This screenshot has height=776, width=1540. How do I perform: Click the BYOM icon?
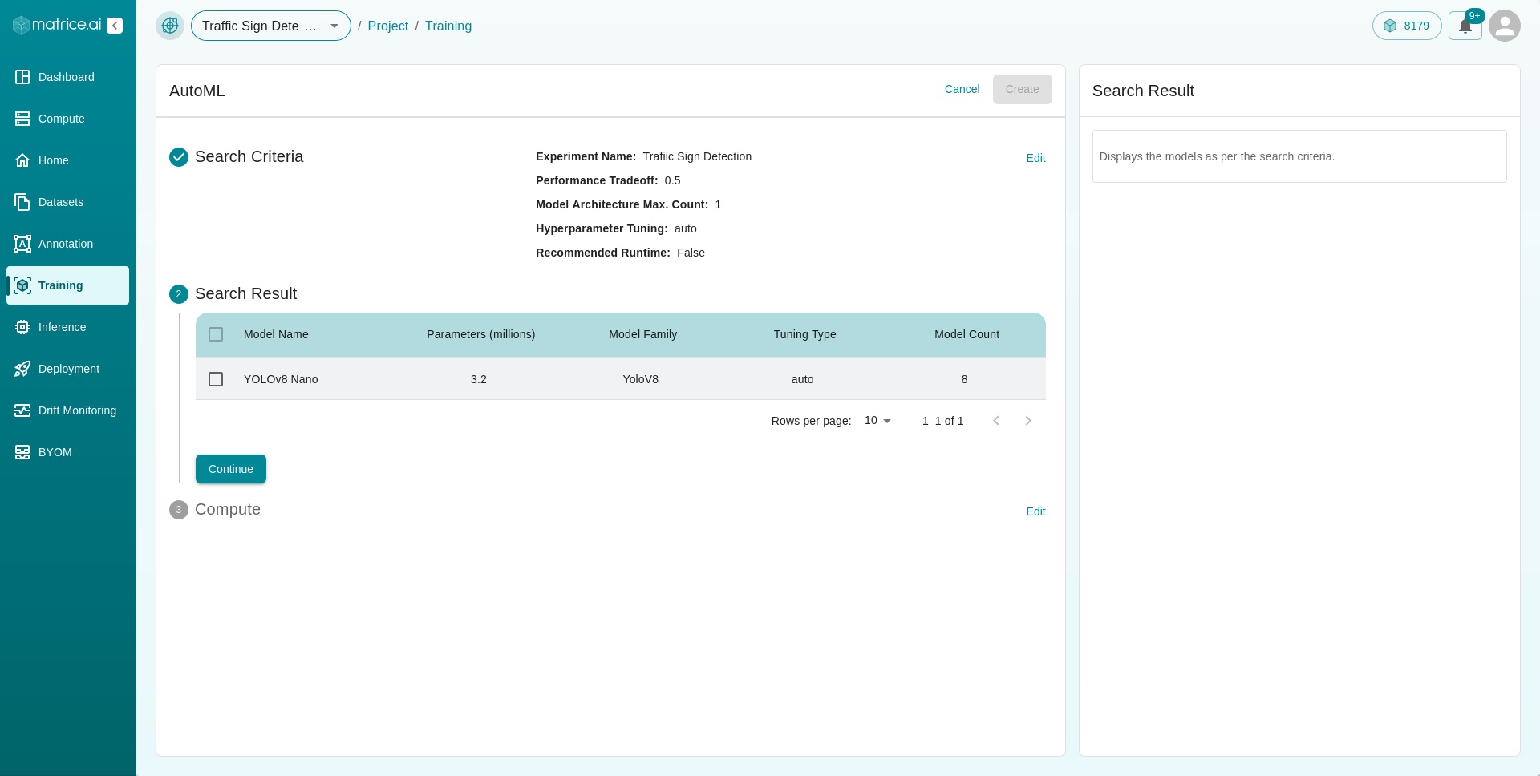tap(22, 452)
